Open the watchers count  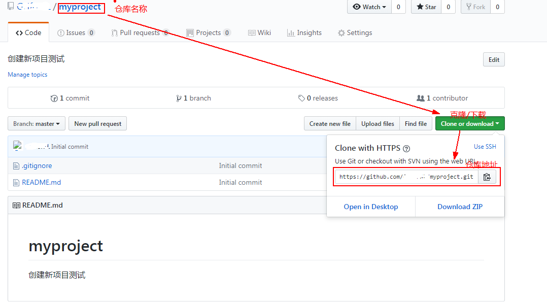tap(398, 7)
